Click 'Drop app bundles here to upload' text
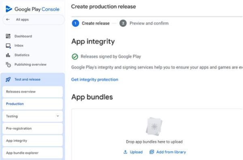 [154, 142]
